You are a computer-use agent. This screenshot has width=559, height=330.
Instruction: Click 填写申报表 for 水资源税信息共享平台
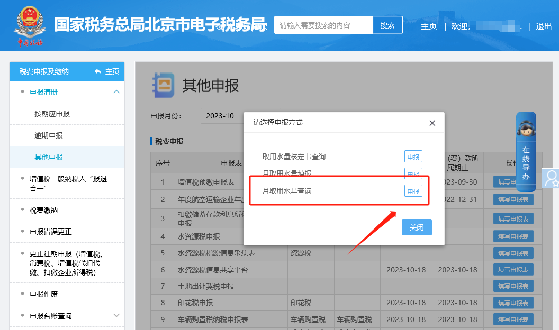tap(513, 270)
